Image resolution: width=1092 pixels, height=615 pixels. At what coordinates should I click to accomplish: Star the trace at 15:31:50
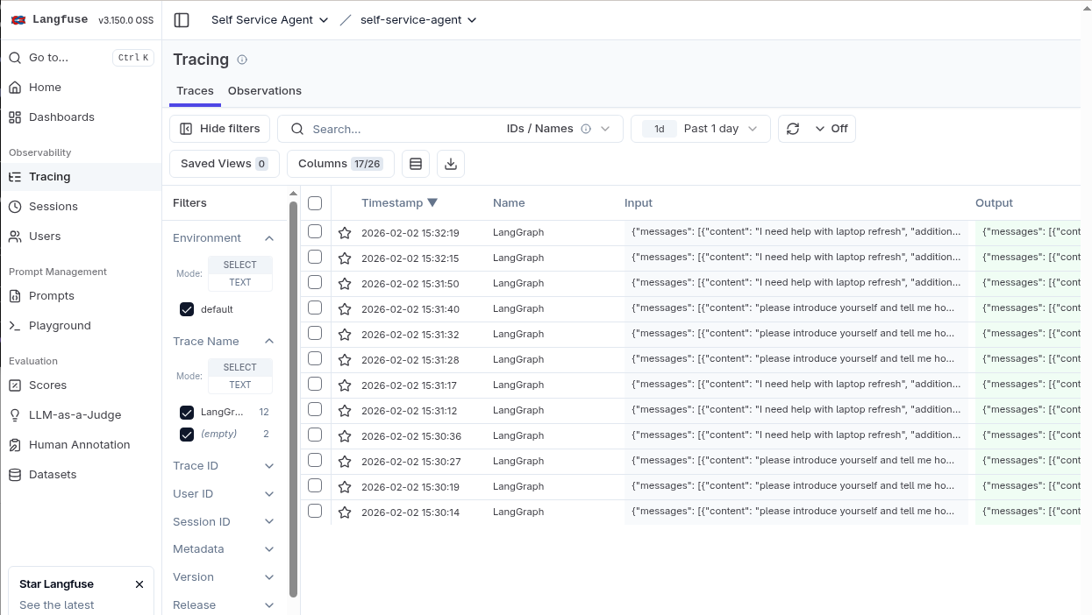point(345,284)
